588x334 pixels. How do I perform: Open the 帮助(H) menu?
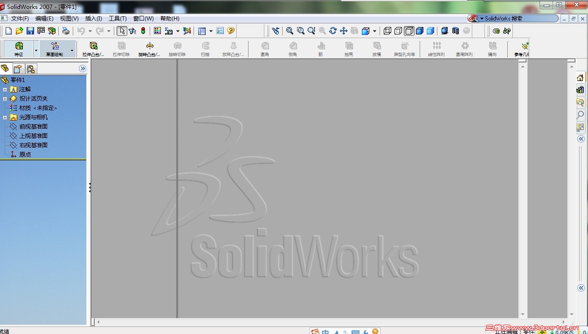tap(170, 19)
